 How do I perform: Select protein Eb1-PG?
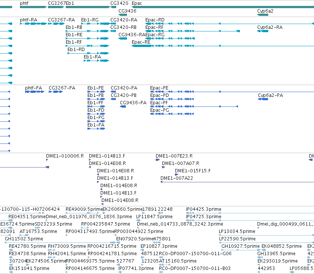coord(96,121)
